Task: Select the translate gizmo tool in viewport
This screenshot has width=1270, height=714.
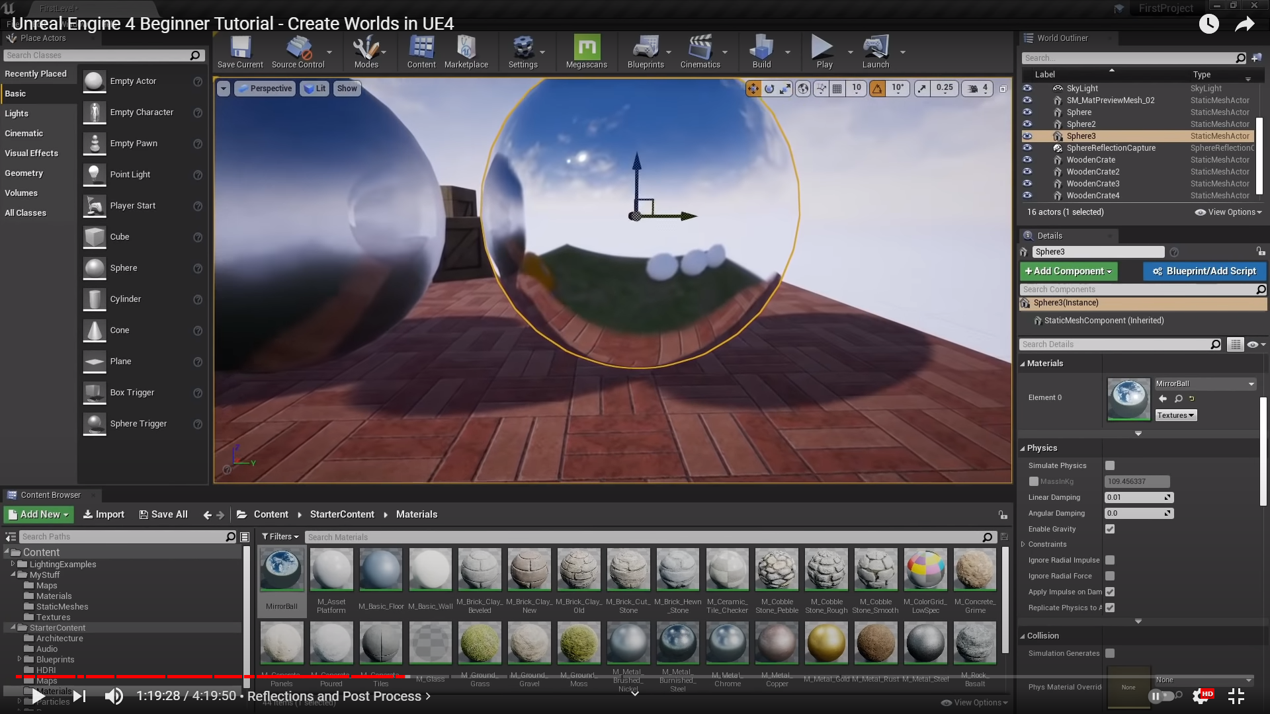Action: [x=753, y=89]
